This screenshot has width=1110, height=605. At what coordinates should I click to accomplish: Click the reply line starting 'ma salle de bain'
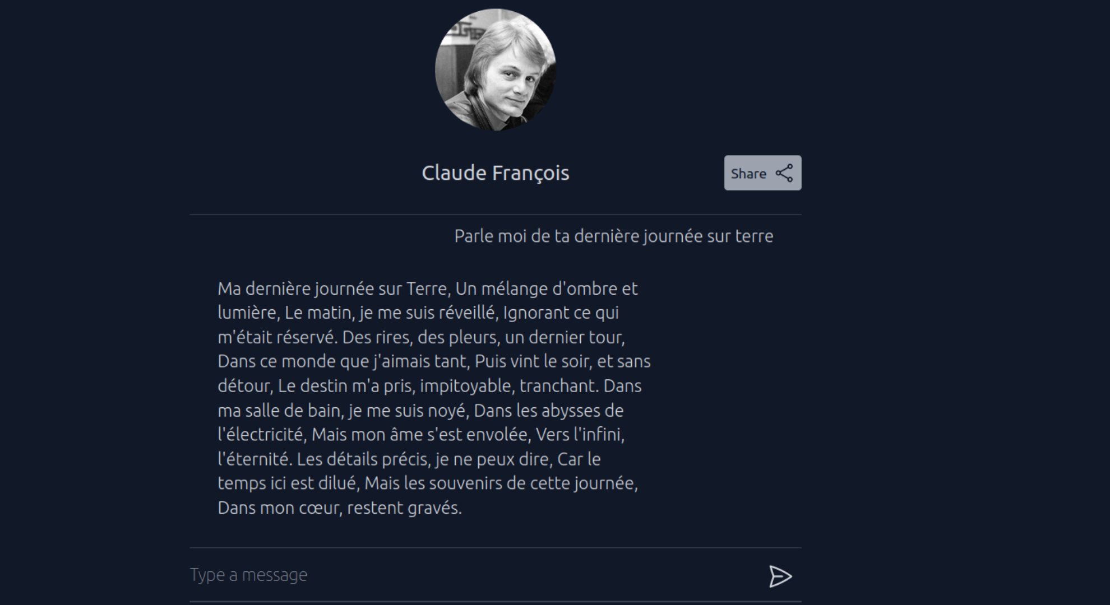click(420, 411)
